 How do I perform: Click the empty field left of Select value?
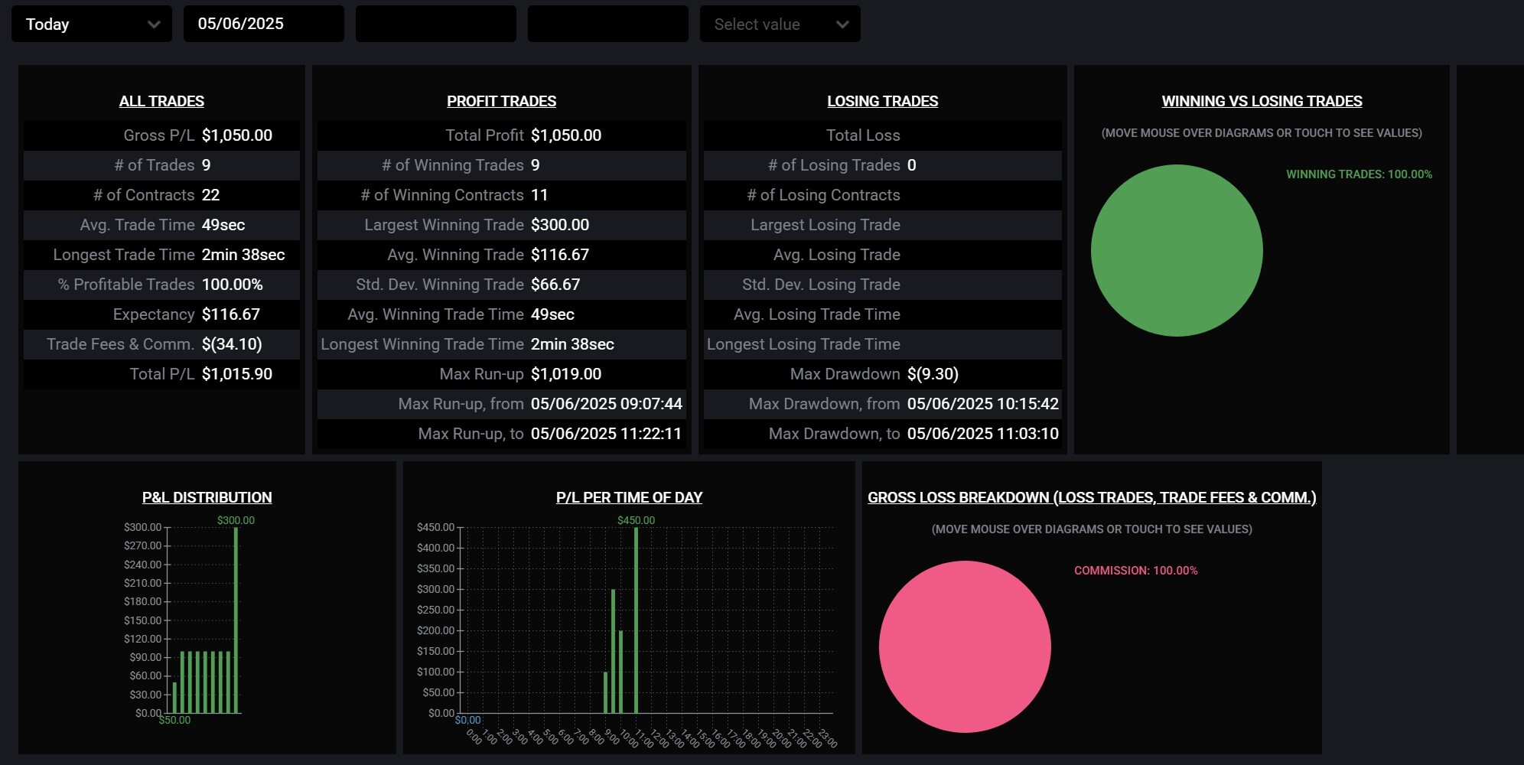coord(607,24)
